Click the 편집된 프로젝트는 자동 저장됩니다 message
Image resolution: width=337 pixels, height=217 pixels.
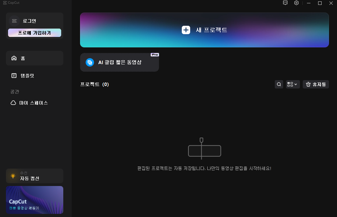pyautogui.click(x=204, y=168)
